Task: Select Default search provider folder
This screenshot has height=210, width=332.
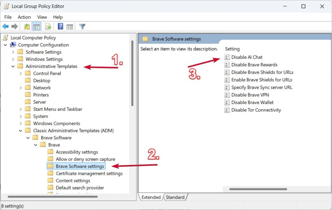Action: [x=80, y=188]
